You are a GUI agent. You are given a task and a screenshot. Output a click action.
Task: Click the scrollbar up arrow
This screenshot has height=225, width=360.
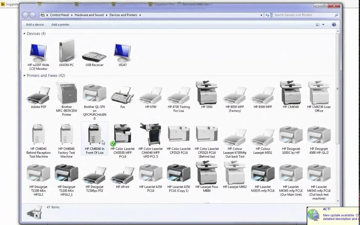pos(337,31)
